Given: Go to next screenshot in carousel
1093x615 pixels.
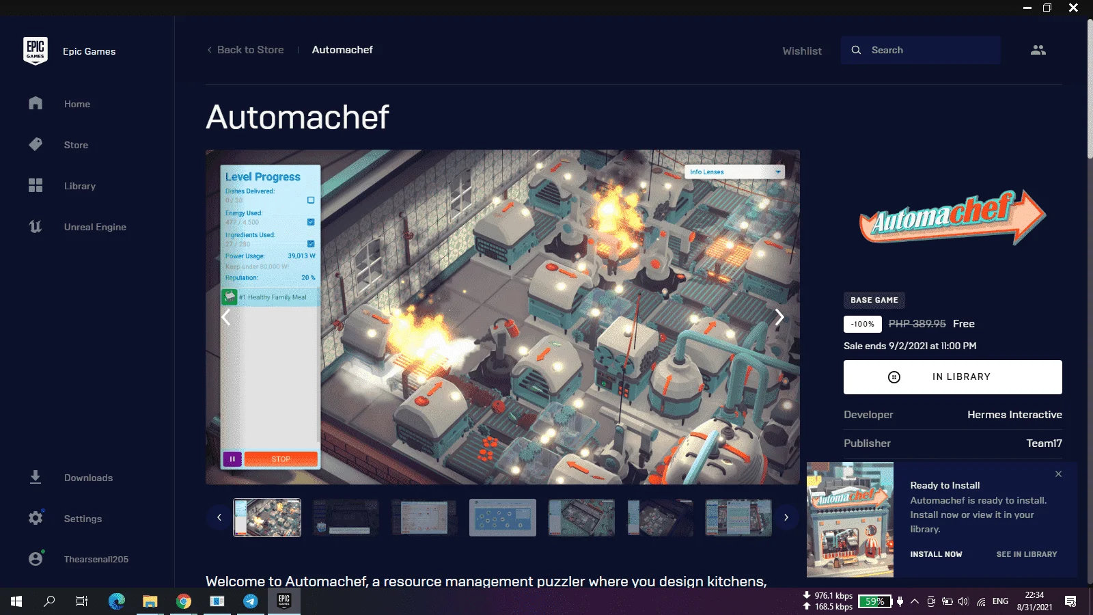Looking at the screenshot, I should coord(779,316).
